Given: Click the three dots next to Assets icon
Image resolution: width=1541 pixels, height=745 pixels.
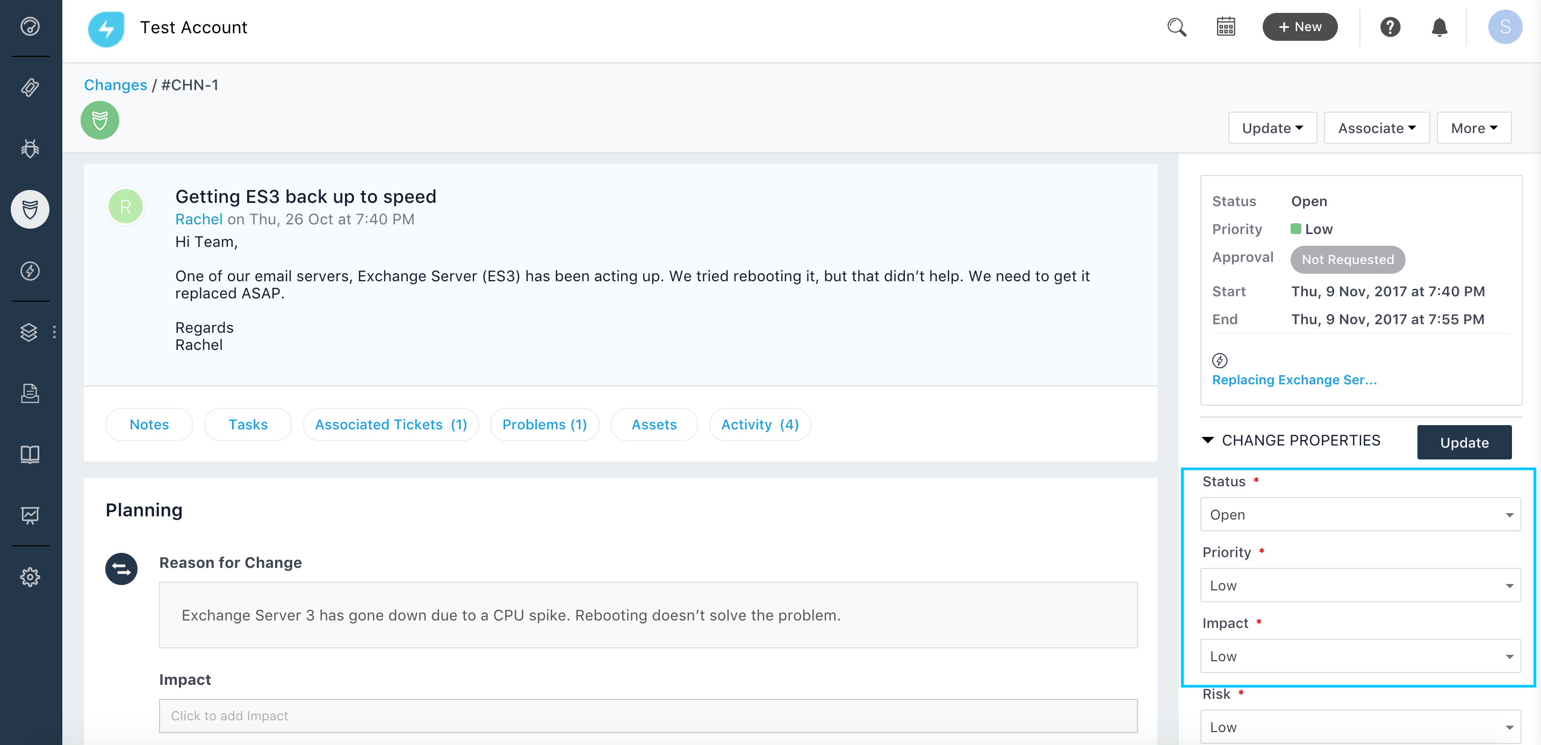Looking at the screenshot, I should click(x=54, y=332).
